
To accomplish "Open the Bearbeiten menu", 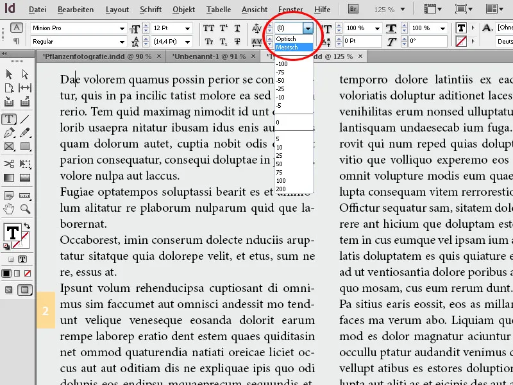I will tap(76, 10).
